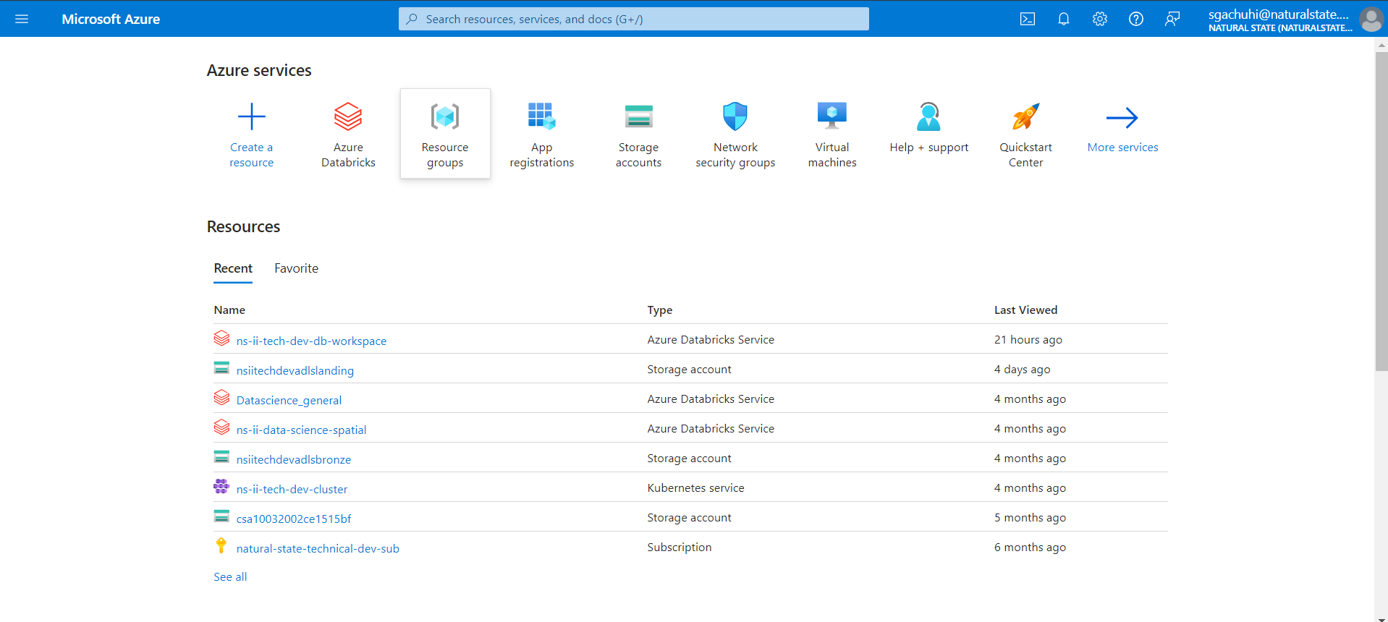Image resolution: width=1388 pixels, height=622 pixels.
Task: Open Azure Databricks service icon
Action: (x=348, y=116)
